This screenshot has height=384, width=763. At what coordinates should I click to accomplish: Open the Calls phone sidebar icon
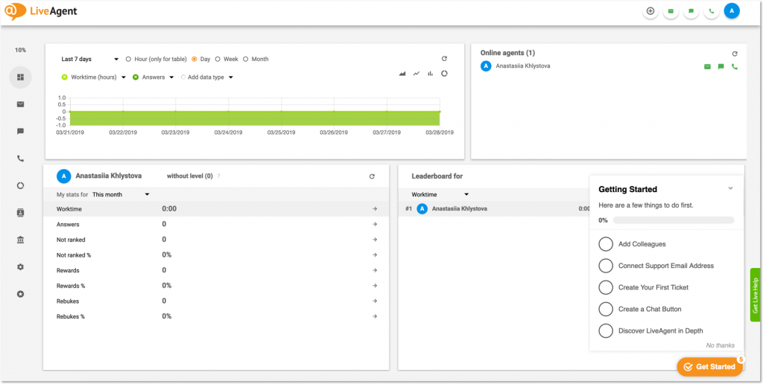point(20,159)
